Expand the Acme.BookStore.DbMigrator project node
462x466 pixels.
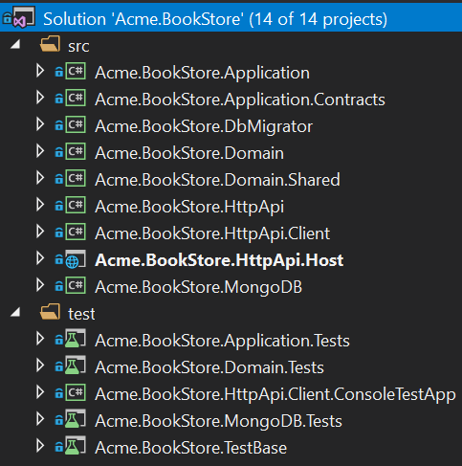pos(40,124)
